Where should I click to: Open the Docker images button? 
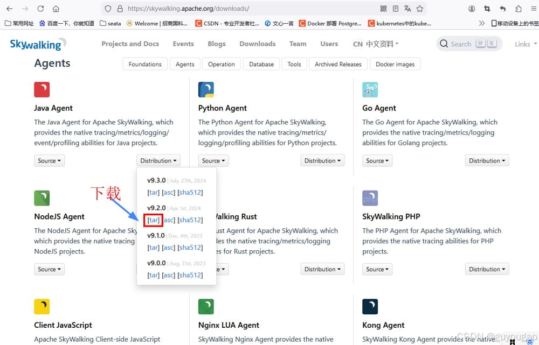[395, 64]
